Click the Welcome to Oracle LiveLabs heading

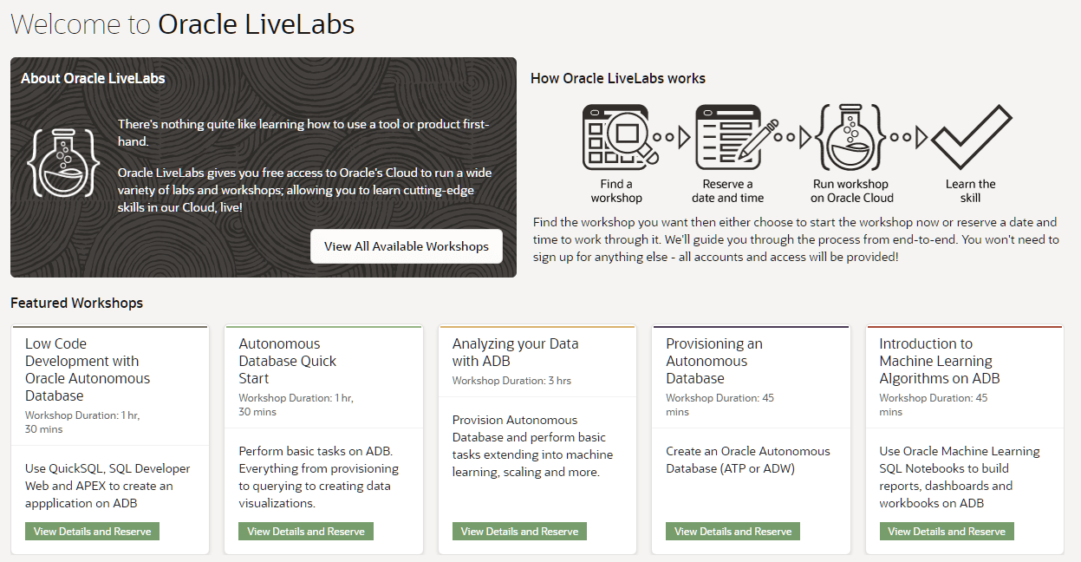[x=181, y=24]
